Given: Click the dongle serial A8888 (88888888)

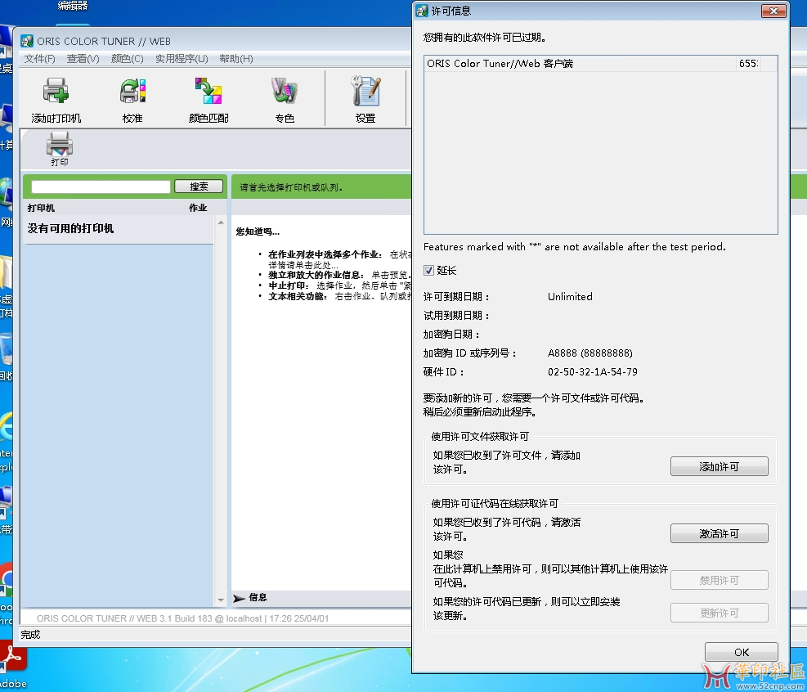Looking at the screenshot, I should tap(590, 353).
